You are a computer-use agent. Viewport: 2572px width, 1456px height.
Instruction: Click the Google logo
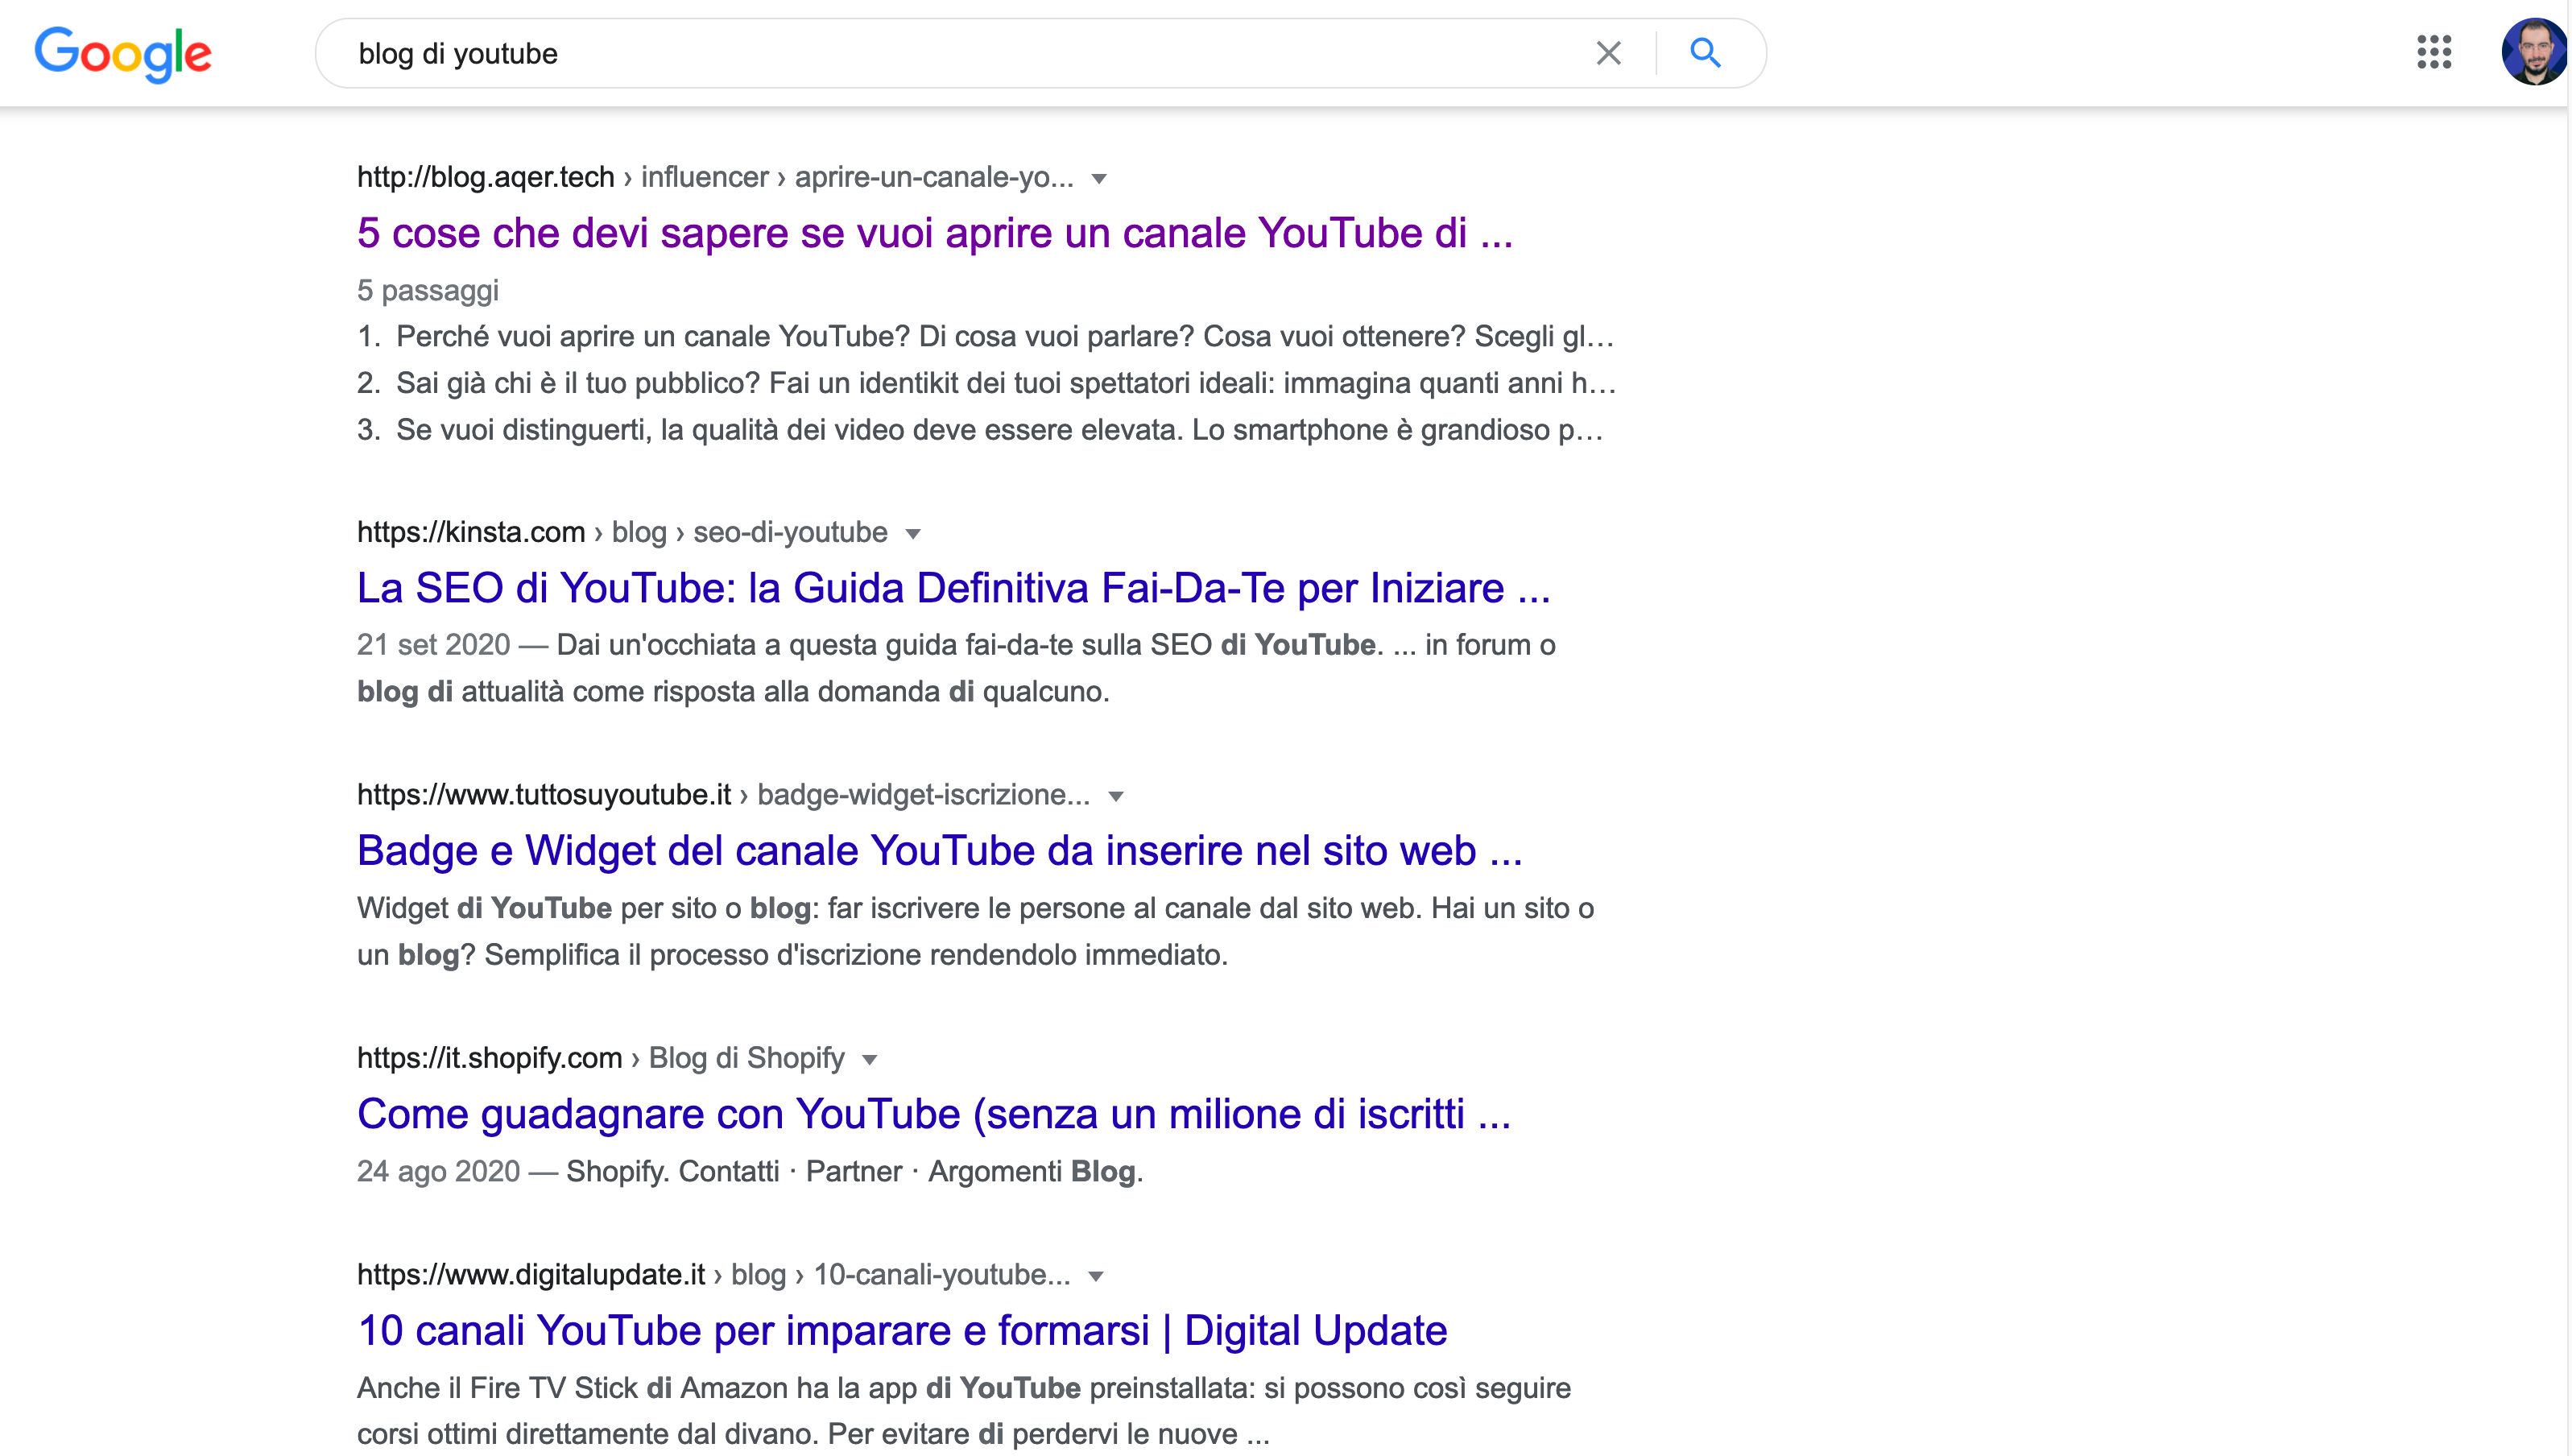123,54
